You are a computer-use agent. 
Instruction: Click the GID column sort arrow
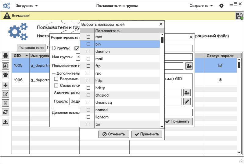coord(27,56)
